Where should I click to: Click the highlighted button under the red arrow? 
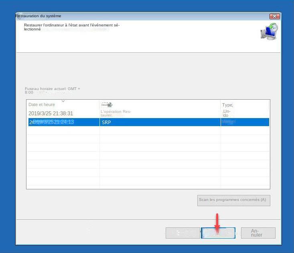pyautogui.click(x=218, y=233)
